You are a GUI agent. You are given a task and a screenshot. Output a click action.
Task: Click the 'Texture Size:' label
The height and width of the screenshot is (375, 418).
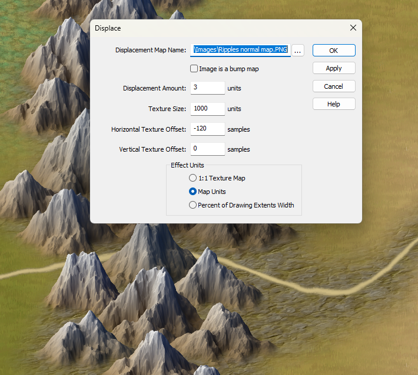click(x=167, y=109)
